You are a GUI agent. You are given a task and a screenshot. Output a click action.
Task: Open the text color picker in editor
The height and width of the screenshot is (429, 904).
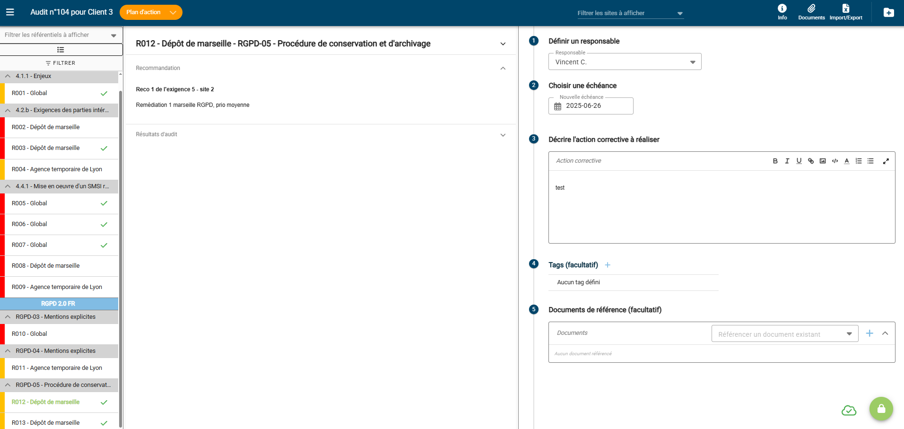click(x=847, y=161)
